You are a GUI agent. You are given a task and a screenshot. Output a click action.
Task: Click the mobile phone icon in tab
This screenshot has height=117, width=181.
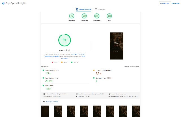pyautogui.click(x=77, y=9)
